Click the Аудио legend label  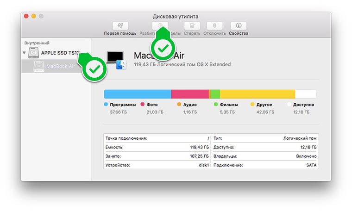(x=190, y=105)
